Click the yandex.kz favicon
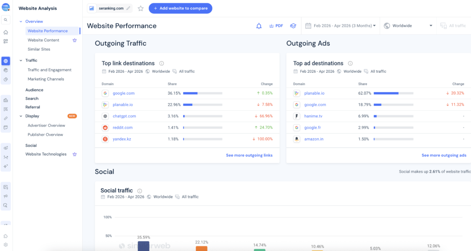This screenshot has width=471, height=251. [105, 139]
